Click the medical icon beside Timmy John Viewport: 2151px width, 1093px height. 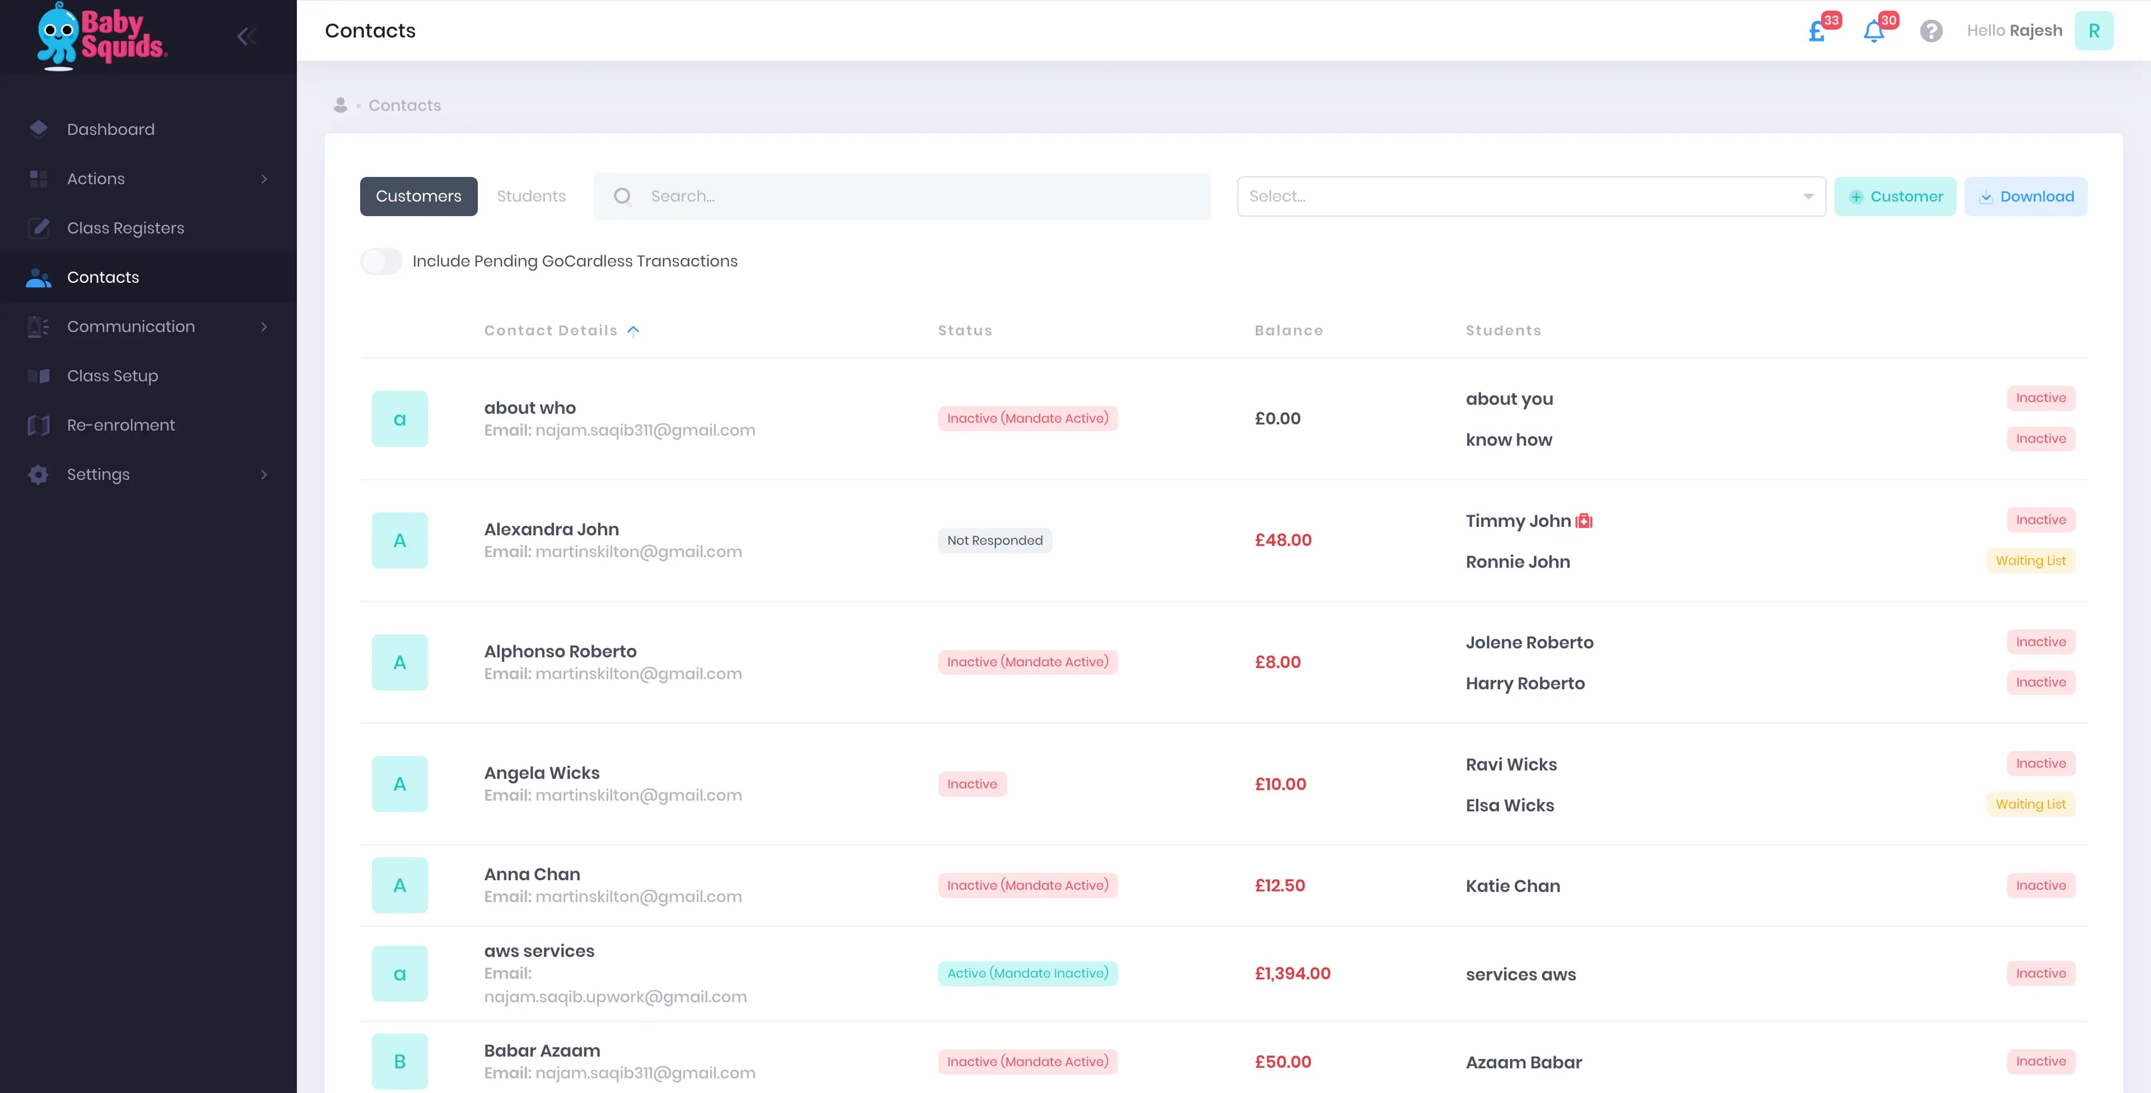point(1584,521)
